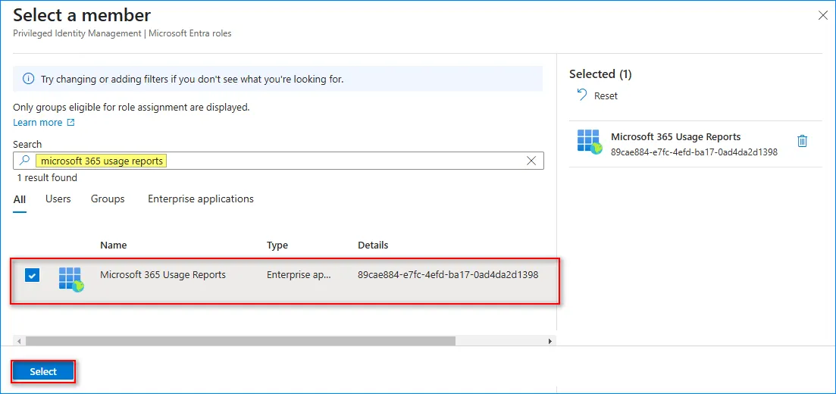Image resolution: width=836 pixels, height=394 pixels.
Task: Switch to the Users tab
Action: 58,199
